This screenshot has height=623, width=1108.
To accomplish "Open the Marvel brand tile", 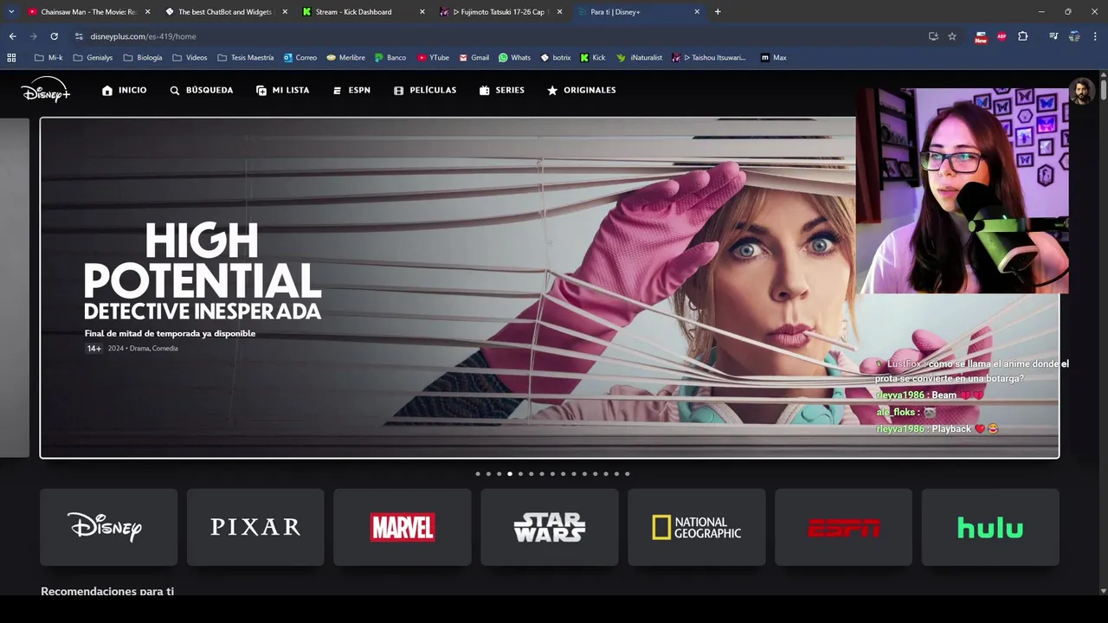I will [x=403, y=527].
